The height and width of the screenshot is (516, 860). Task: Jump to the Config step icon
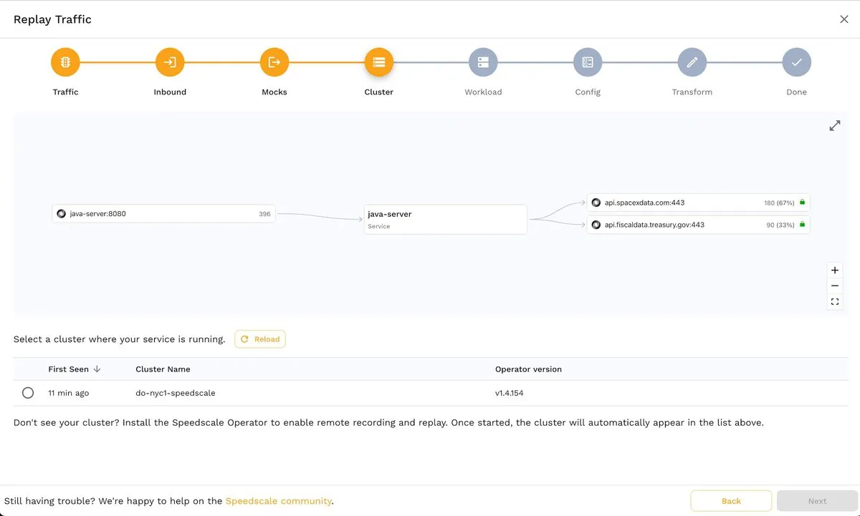point(588,62)
